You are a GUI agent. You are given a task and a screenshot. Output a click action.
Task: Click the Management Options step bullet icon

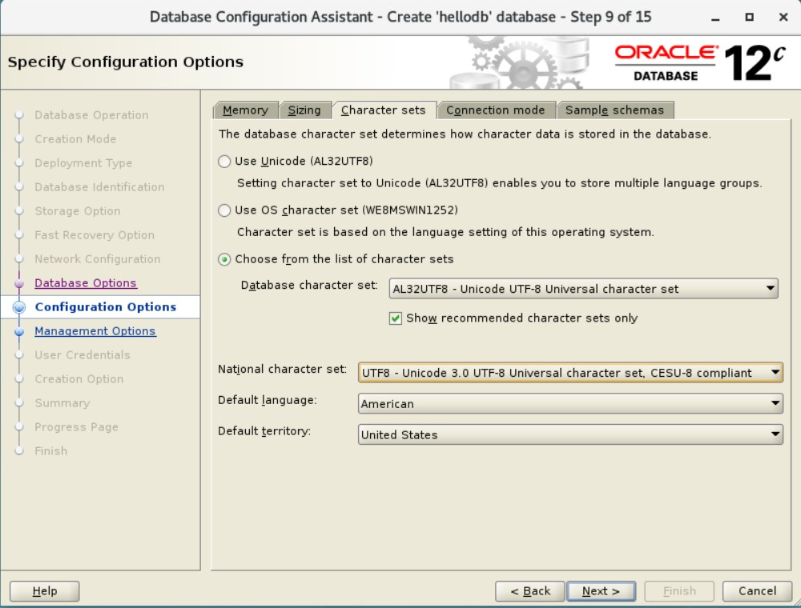[19, 331]
